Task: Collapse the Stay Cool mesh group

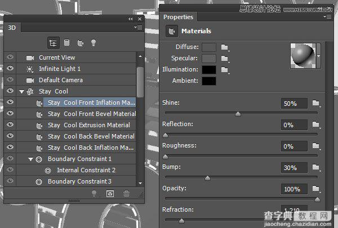Action: click(21, 92)
